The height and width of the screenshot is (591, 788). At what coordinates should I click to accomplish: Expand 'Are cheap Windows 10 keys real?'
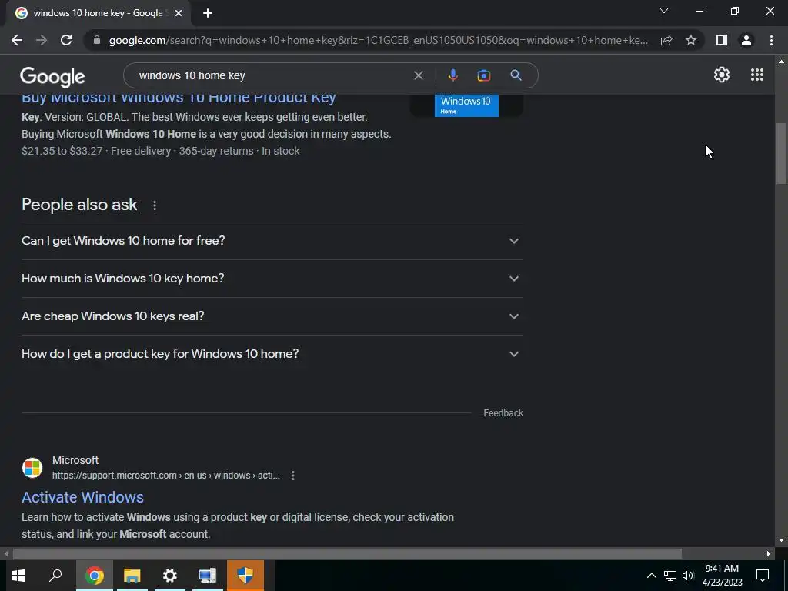click(272, 316)
